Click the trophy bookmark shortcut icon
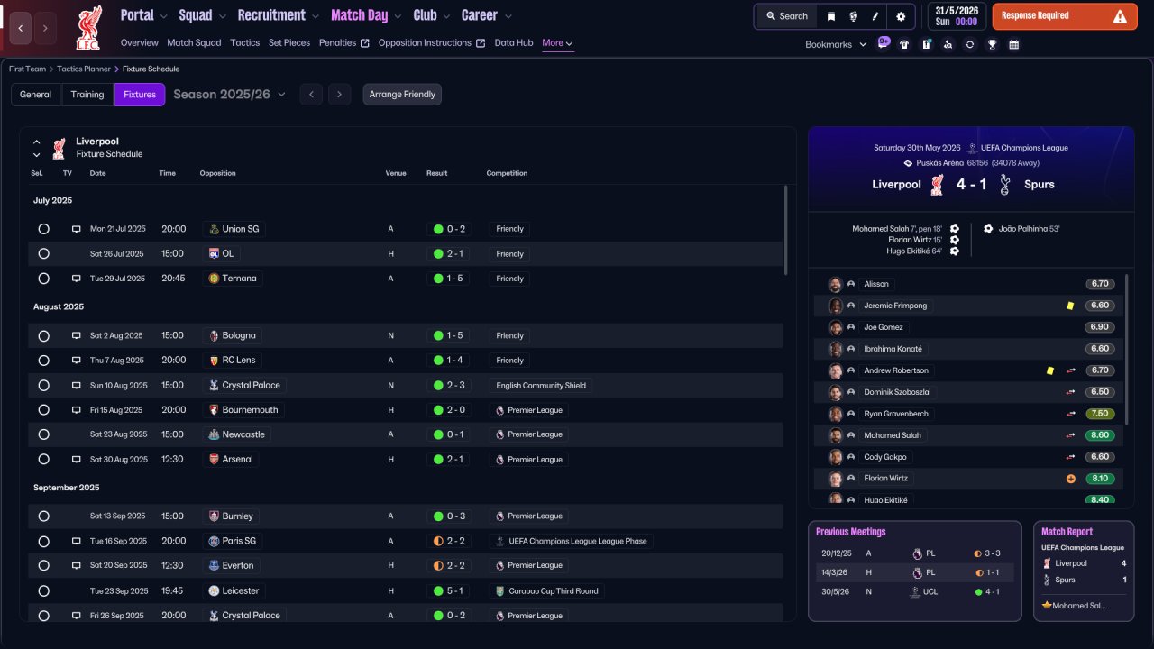Viewport: 1154px width, 649px height. (992, 44)
